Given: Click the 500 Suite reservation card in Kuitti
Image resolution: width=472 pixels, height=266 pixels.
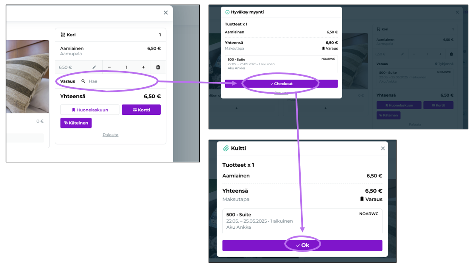Looking at the screenshot, I should [302, 221].
